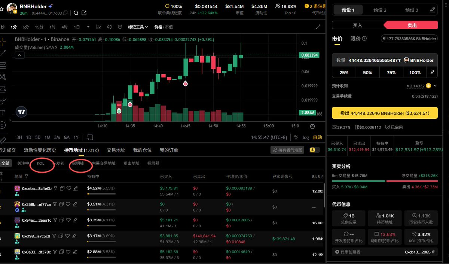Click the search icon beside the token address

click(x=76, y=13)
